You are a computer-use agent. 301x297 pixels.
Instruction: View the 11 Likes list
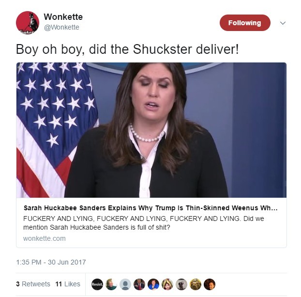pyautogui.click(x=68, y=284)
